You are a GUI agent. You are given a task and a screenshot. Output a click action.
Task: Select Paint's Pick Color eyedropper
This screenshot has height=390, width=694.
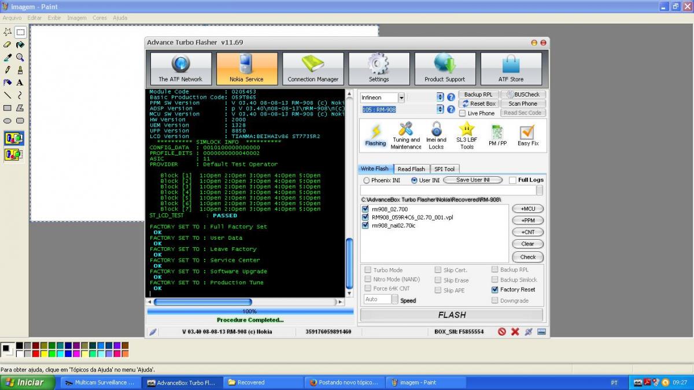pos(8,58)
